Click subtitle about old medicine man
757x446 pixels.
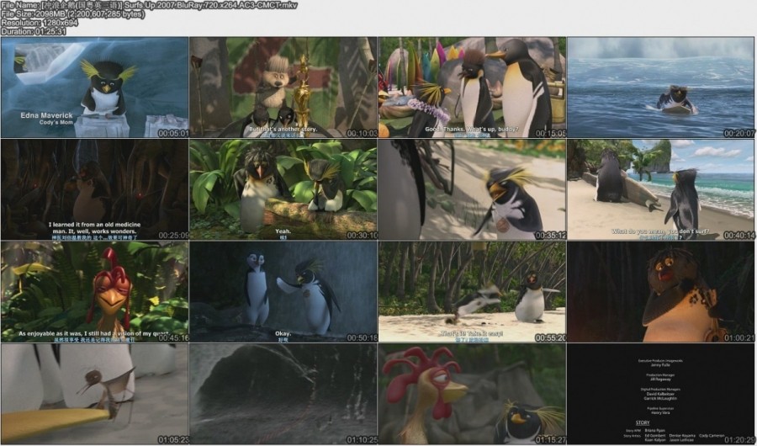(94, 228)
